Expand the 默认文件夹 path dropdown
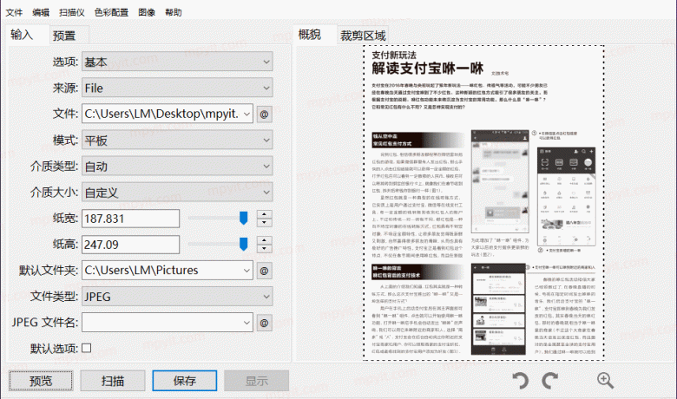This screenshot has height=399, width=677. tap(246, 271)
